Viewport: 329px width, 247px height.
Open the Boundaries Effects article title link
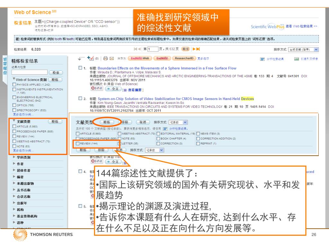click(167, 68)
